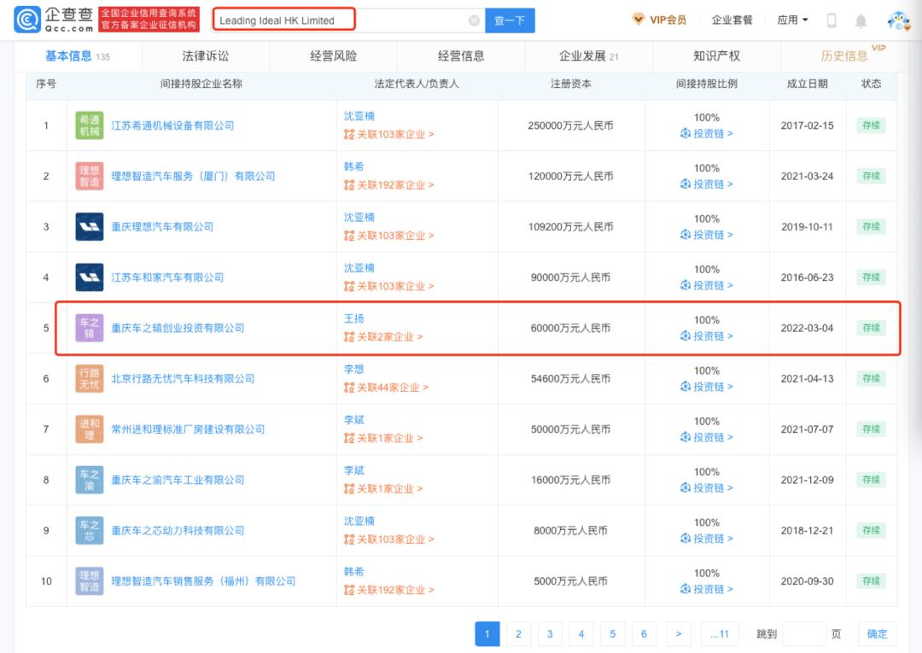Click the 理想智造（福州） company logo
This screenshot has height=653, width=922.
[90, 580]
